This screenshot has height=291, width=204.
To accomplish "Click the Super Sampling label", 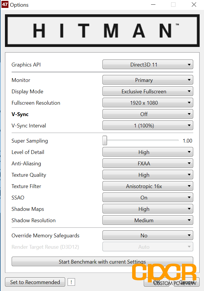I will coord(30,141).
